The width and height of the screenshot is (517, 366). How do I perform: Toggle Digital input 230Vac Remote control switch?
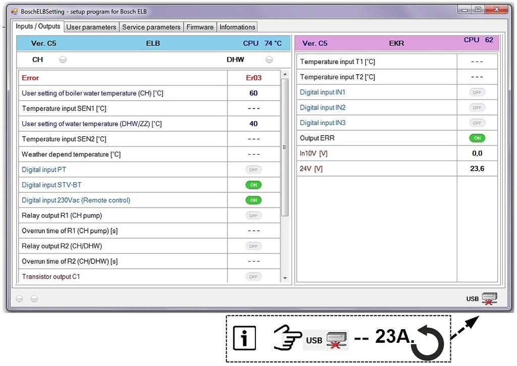point(253,200)
